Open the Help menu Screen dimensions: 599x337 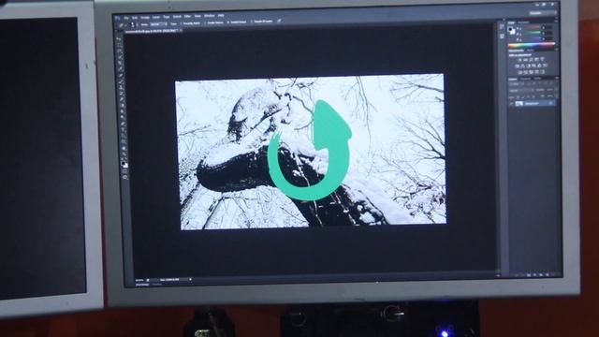tap(221, 16)
